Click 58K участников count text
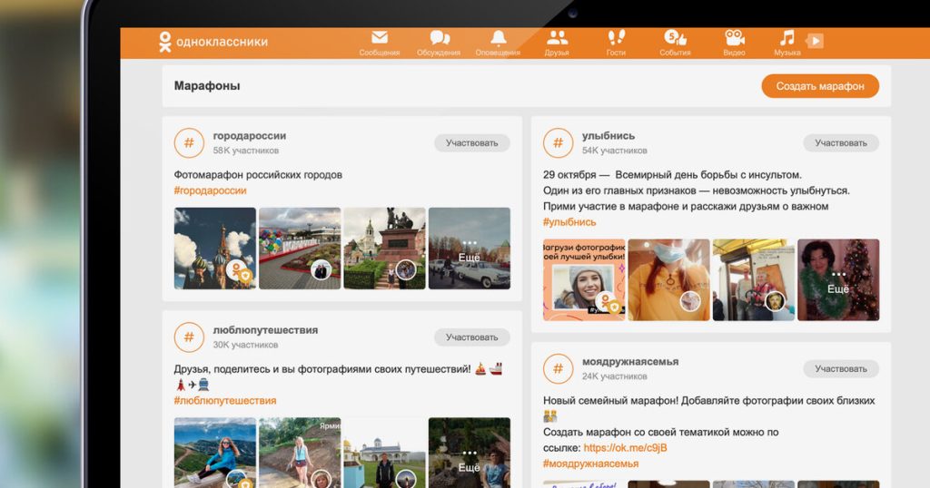This screenshot has width=930, height=488. point(245,151)
